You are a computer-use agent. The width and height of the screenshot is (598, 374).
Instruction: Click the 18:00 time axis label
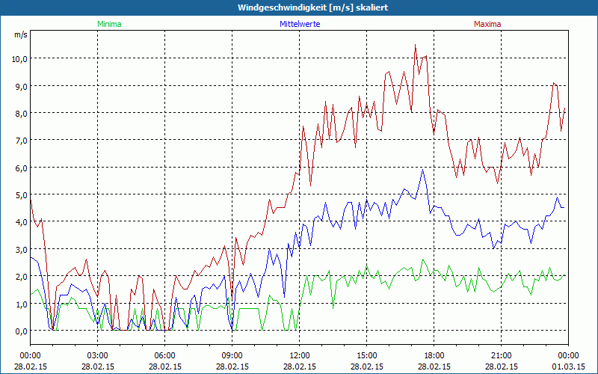click(x=434, y=356)
